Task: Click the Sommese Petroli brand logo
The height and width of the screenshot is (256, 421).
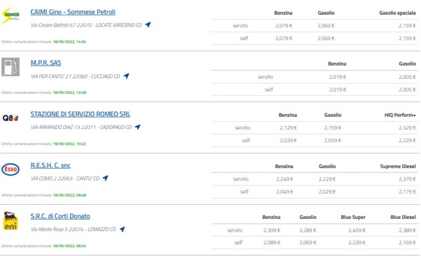Action: tap(11, 15)
